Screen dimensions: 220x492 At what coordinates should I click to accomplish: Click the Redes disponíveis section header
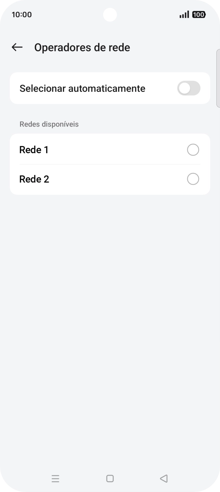(x=49, y=124)
